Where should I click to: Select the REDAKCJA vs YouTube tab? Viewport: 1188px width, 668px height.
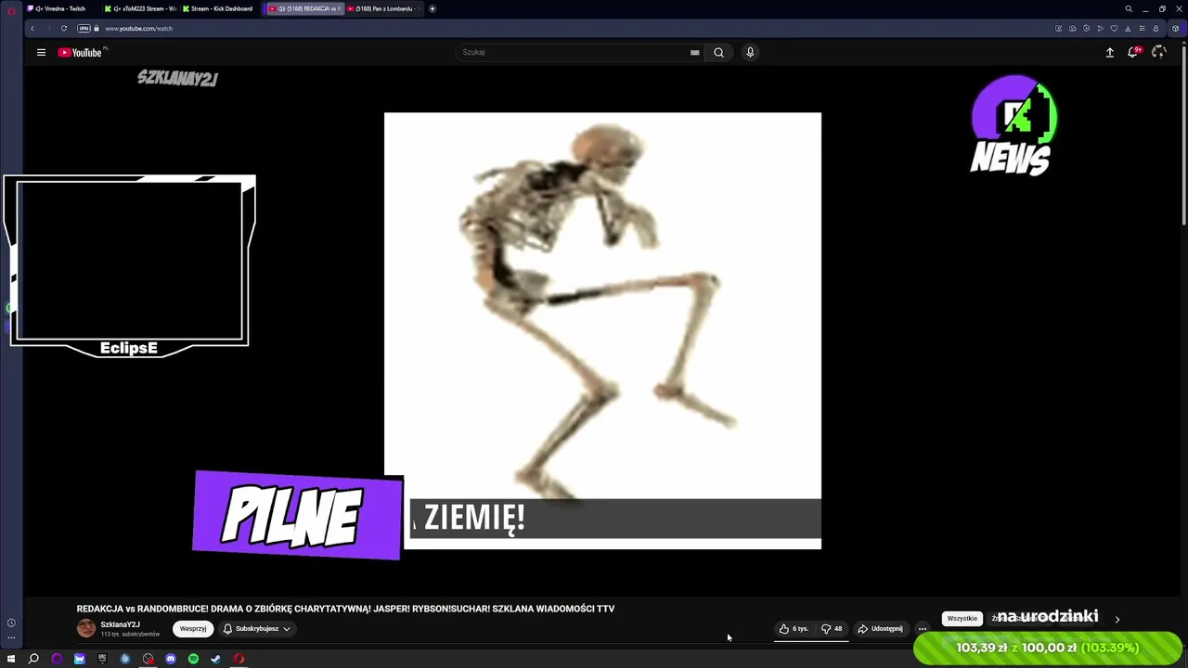tap(303, 8)
